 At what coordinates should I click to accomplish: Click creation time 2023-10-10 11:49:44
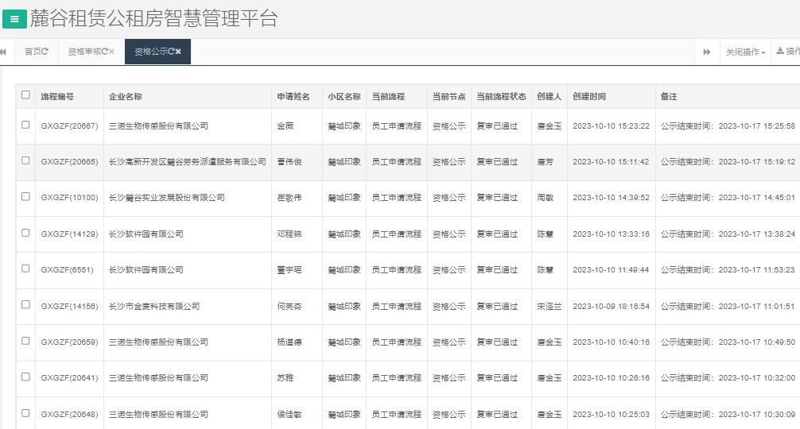[612, 269]
